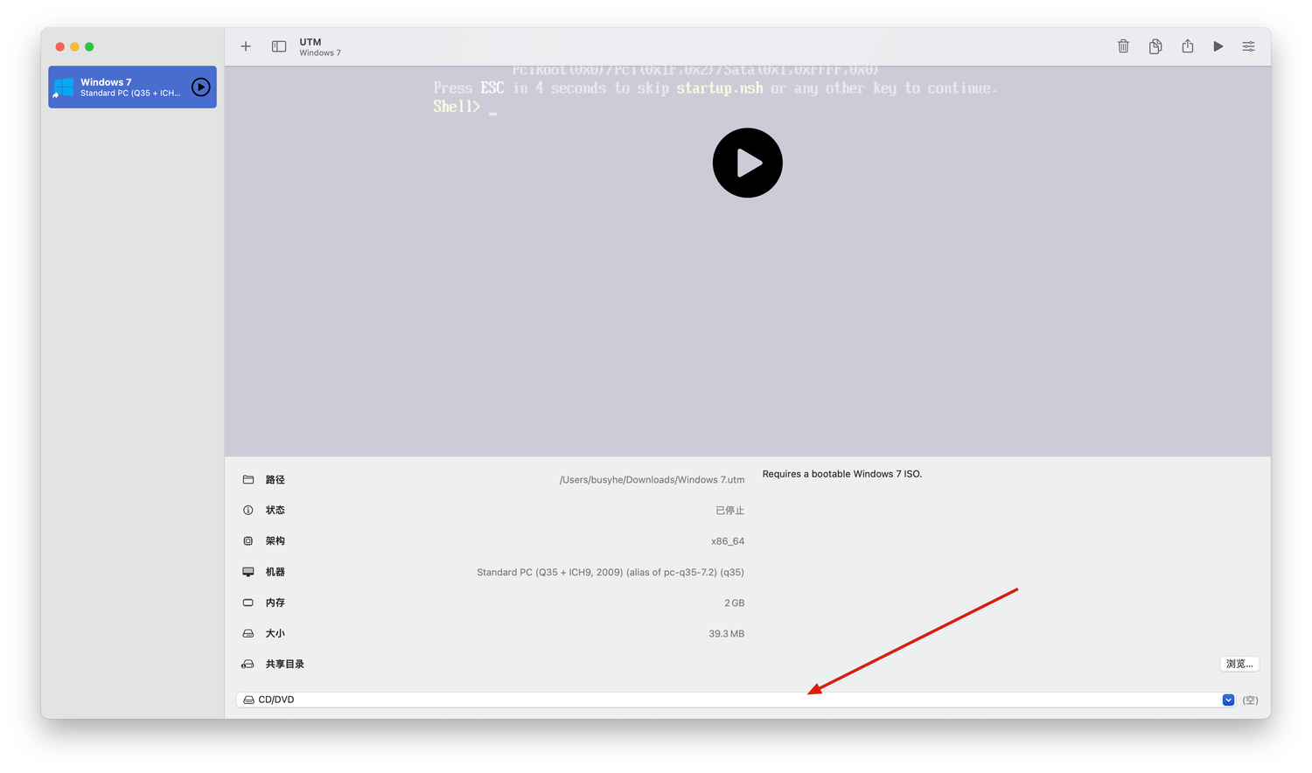Click the info icon next to 状态
Screen dimensions: 1312x773
(248, 510)
